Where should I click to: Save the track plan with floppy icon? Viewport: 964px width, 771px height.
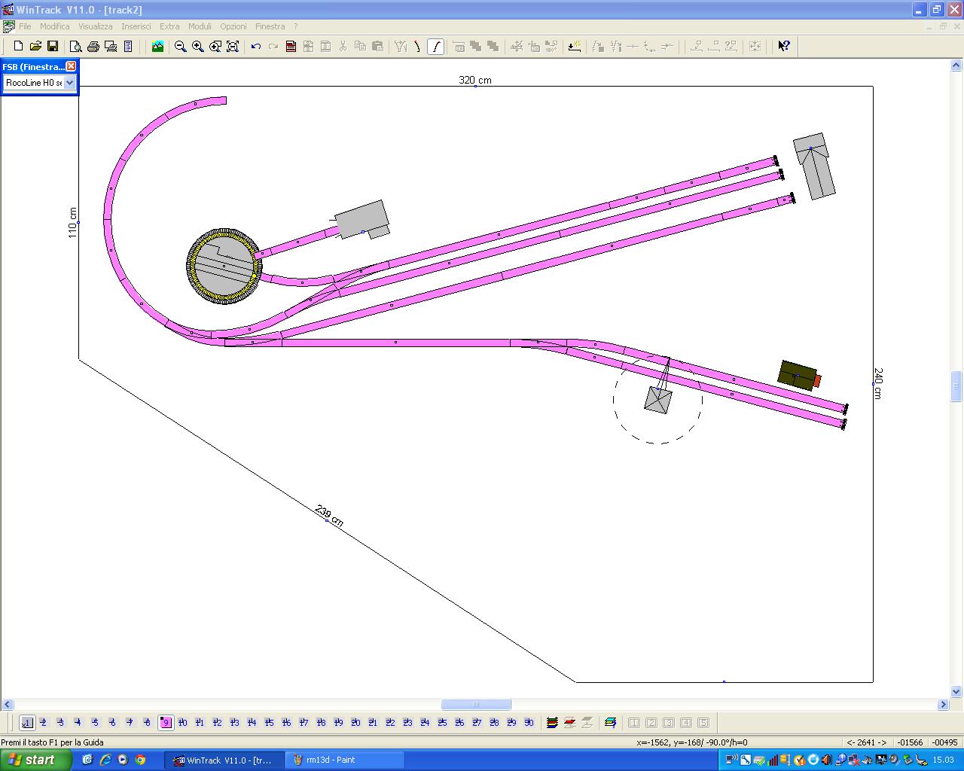click(53, 46)
